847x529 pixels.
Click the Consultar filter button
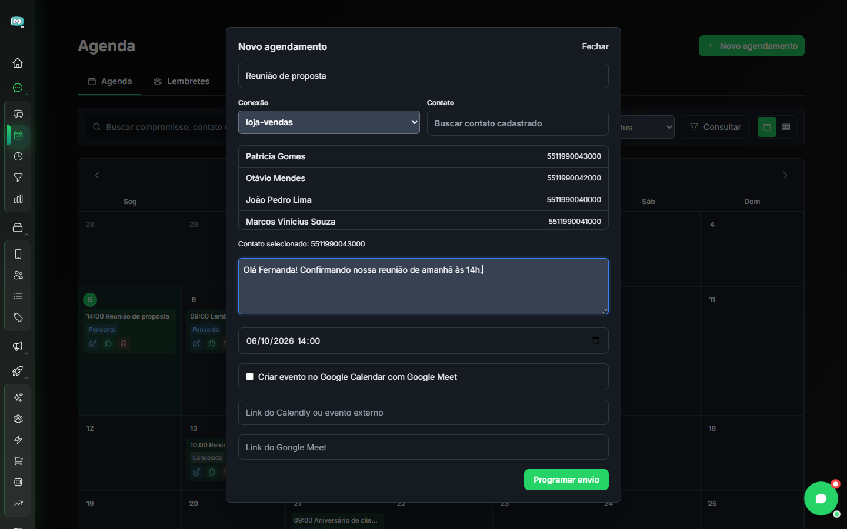715,127
